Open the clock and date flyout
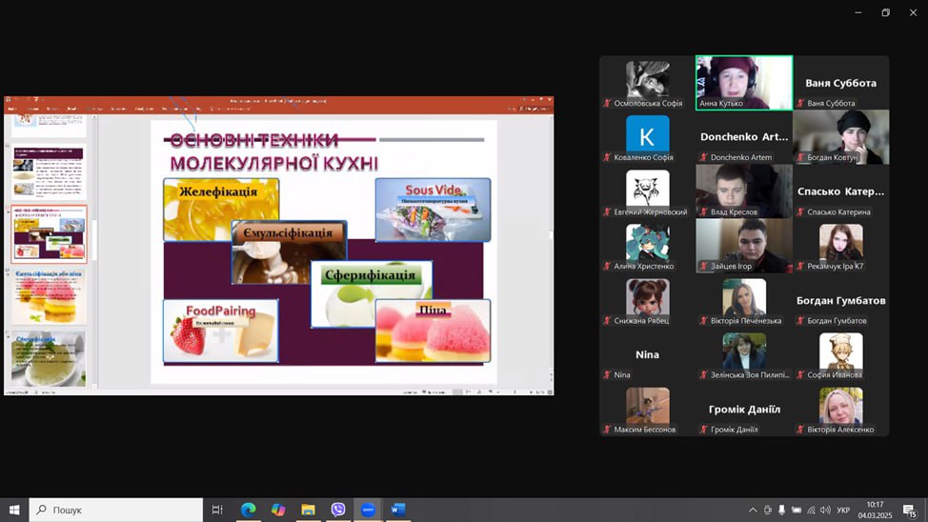 coord(875,510)
